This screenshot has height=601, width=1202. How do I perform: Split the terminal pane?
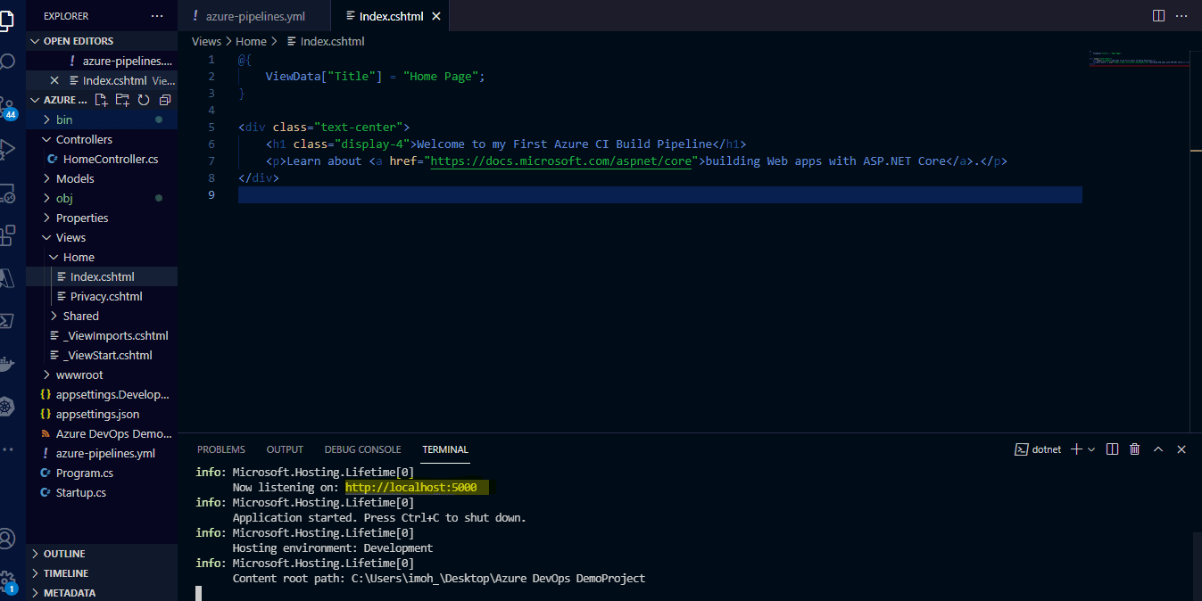point(1114,449)
